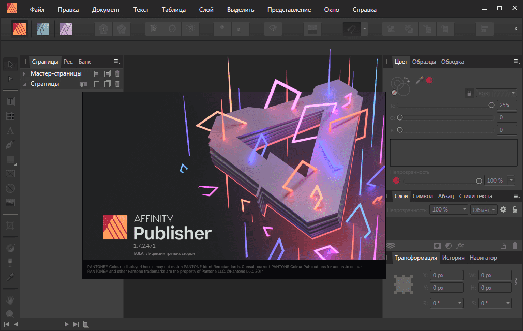Open the EULA link

click(139, 253)
